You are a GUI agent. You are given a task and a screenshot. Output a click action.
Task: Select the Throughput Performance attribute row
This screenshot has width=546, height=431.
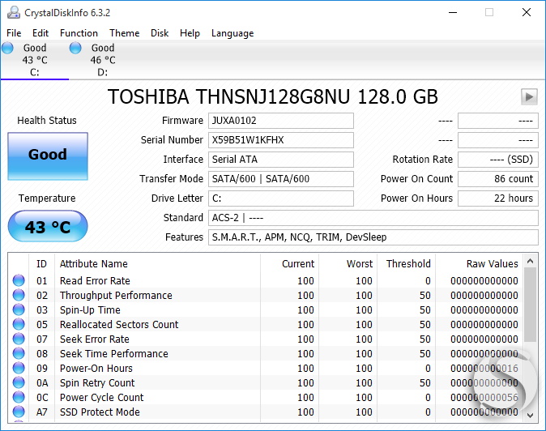(x=266, y=295)
